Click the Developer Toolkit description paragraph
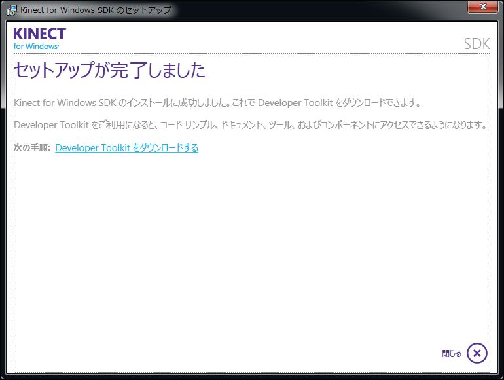 [251, 125]
